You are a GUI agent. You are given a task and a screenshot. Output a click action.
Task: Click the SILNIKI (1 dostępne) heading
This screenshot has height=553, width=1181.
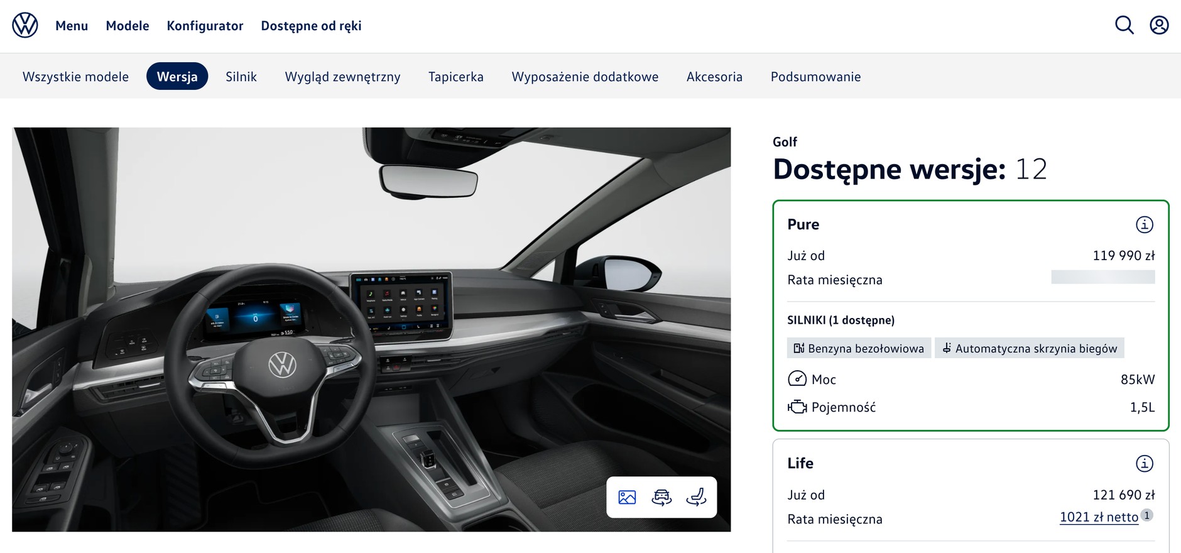click(841, 320)
